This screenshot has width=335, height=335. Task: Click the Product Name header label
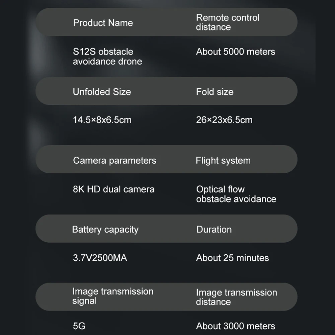tap(103, 23)
